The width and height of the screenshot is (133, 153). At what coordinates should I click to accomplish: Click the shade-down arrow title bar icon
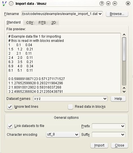pyautogui.click(x=108, y=4)
